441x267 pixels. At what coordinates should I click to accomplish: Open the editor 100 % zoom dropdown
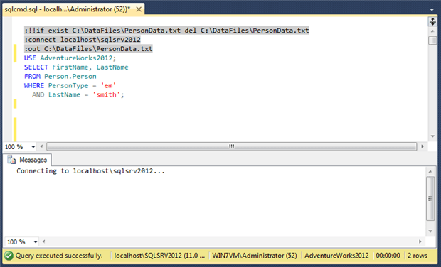[33, 147]
